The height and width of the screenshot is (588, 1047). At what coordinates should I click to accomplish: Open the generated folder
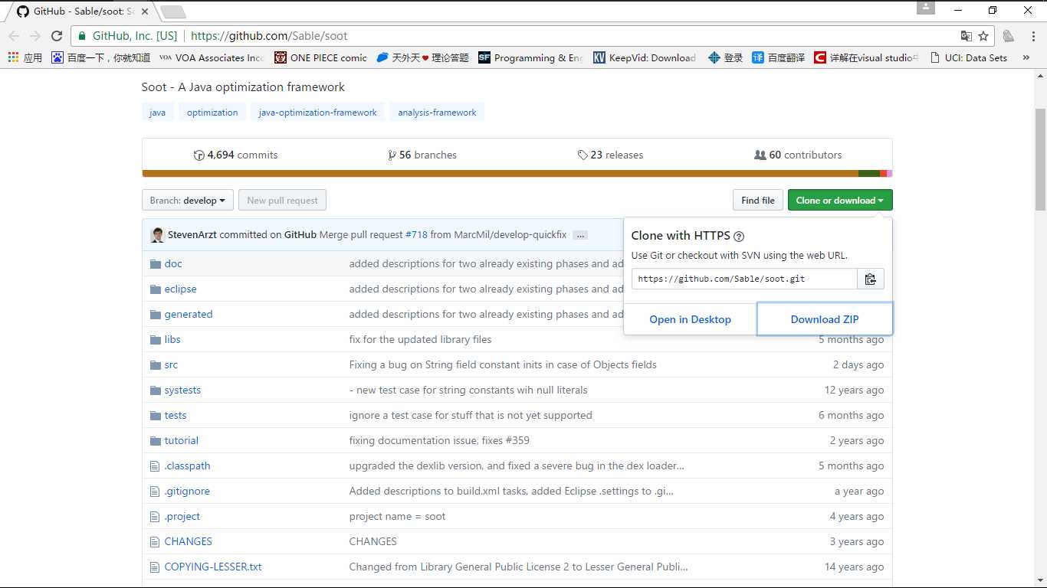189,315
